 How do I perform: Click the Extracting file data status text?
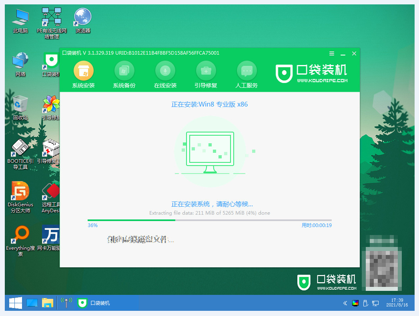click(210, 213)
